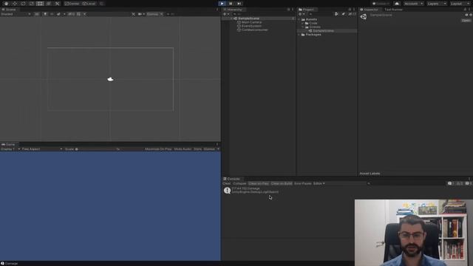Open custom editor tools icon
Image resolution: width=473 pixels, height=266 pixels.
(57, 4)
